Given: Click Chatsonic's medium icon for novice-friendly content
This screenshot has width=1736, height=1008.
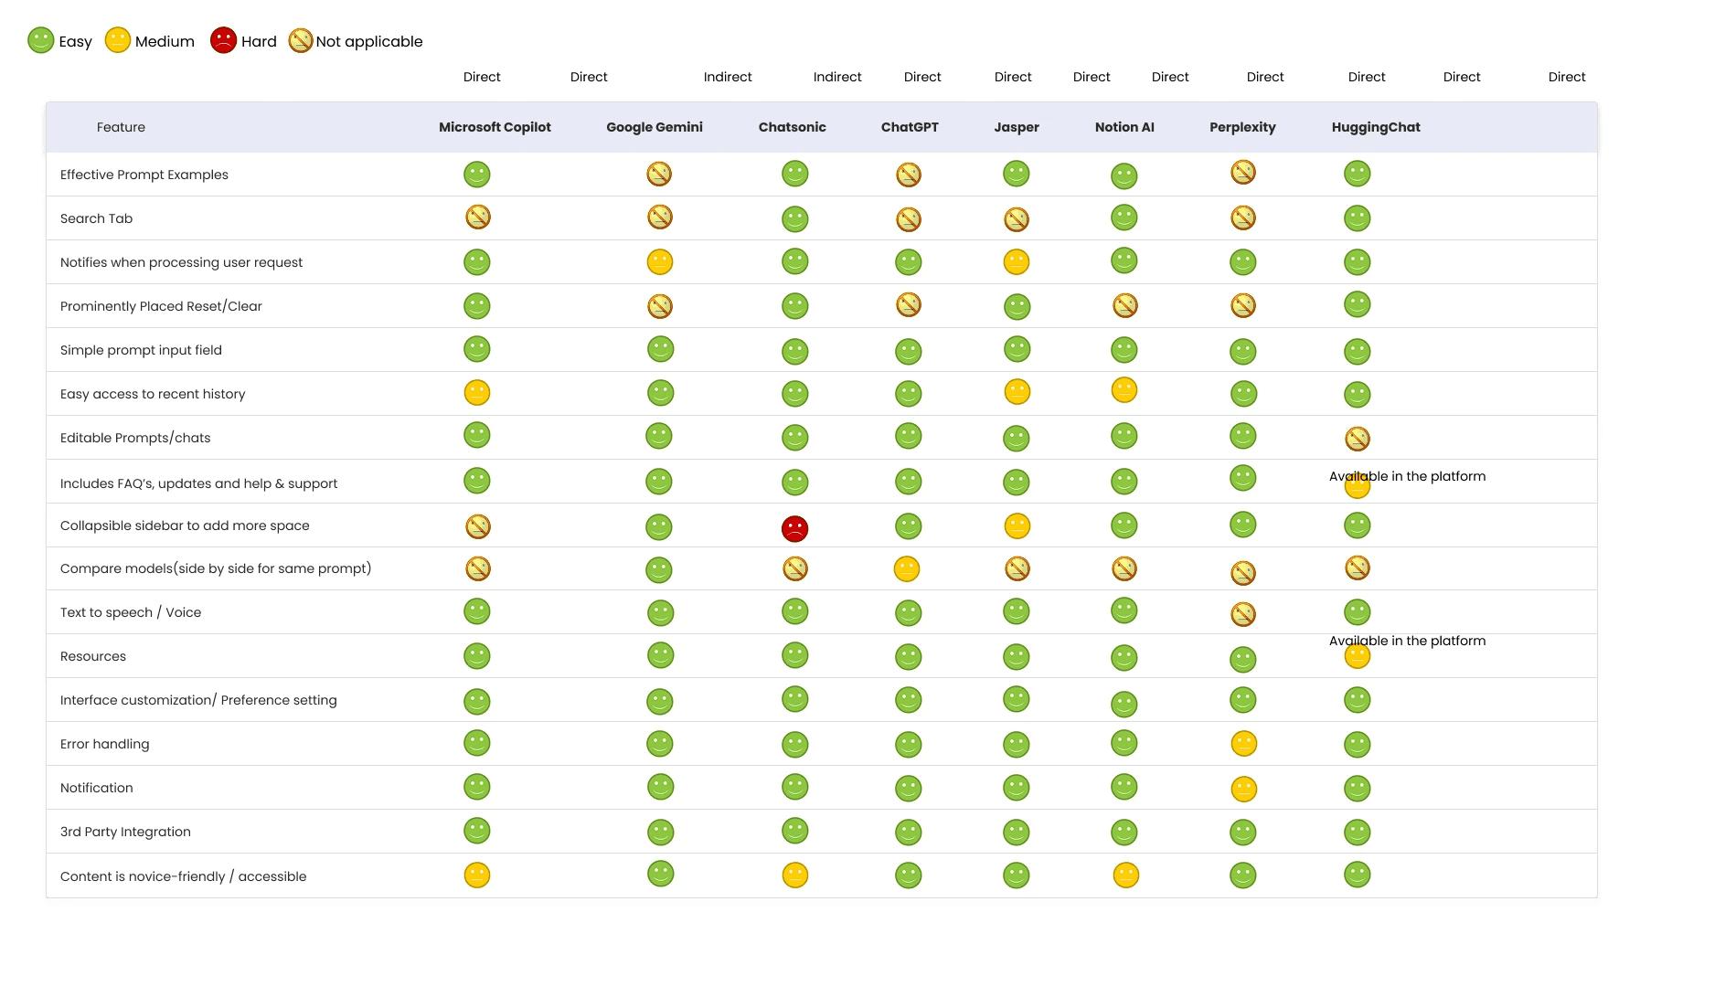Looking at the screenshot, I should point(795,875).
